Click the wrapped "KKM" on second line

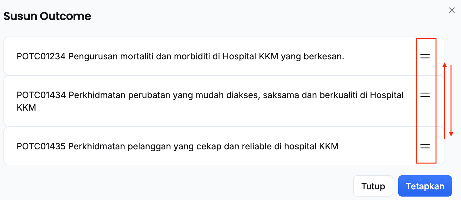[26, 108]
